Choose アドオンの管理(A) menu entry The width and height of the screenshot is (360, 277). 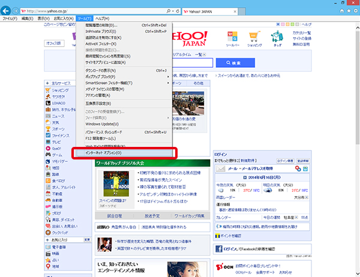click(124, 95)
